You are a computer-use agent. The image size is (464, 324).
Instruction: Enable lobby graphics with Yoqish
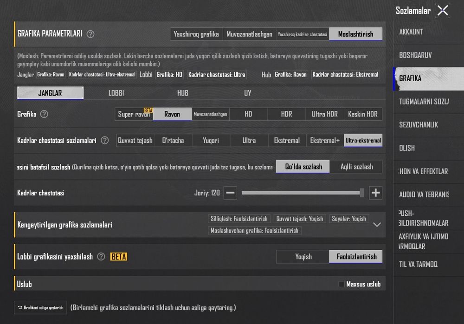point(303,257)
